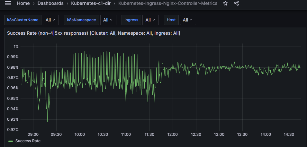Click Kubernetes-Ingress-Nginx-Controller-Metrics dashboard title
This screenshot has height=147, width=307.
coord(167,3)
